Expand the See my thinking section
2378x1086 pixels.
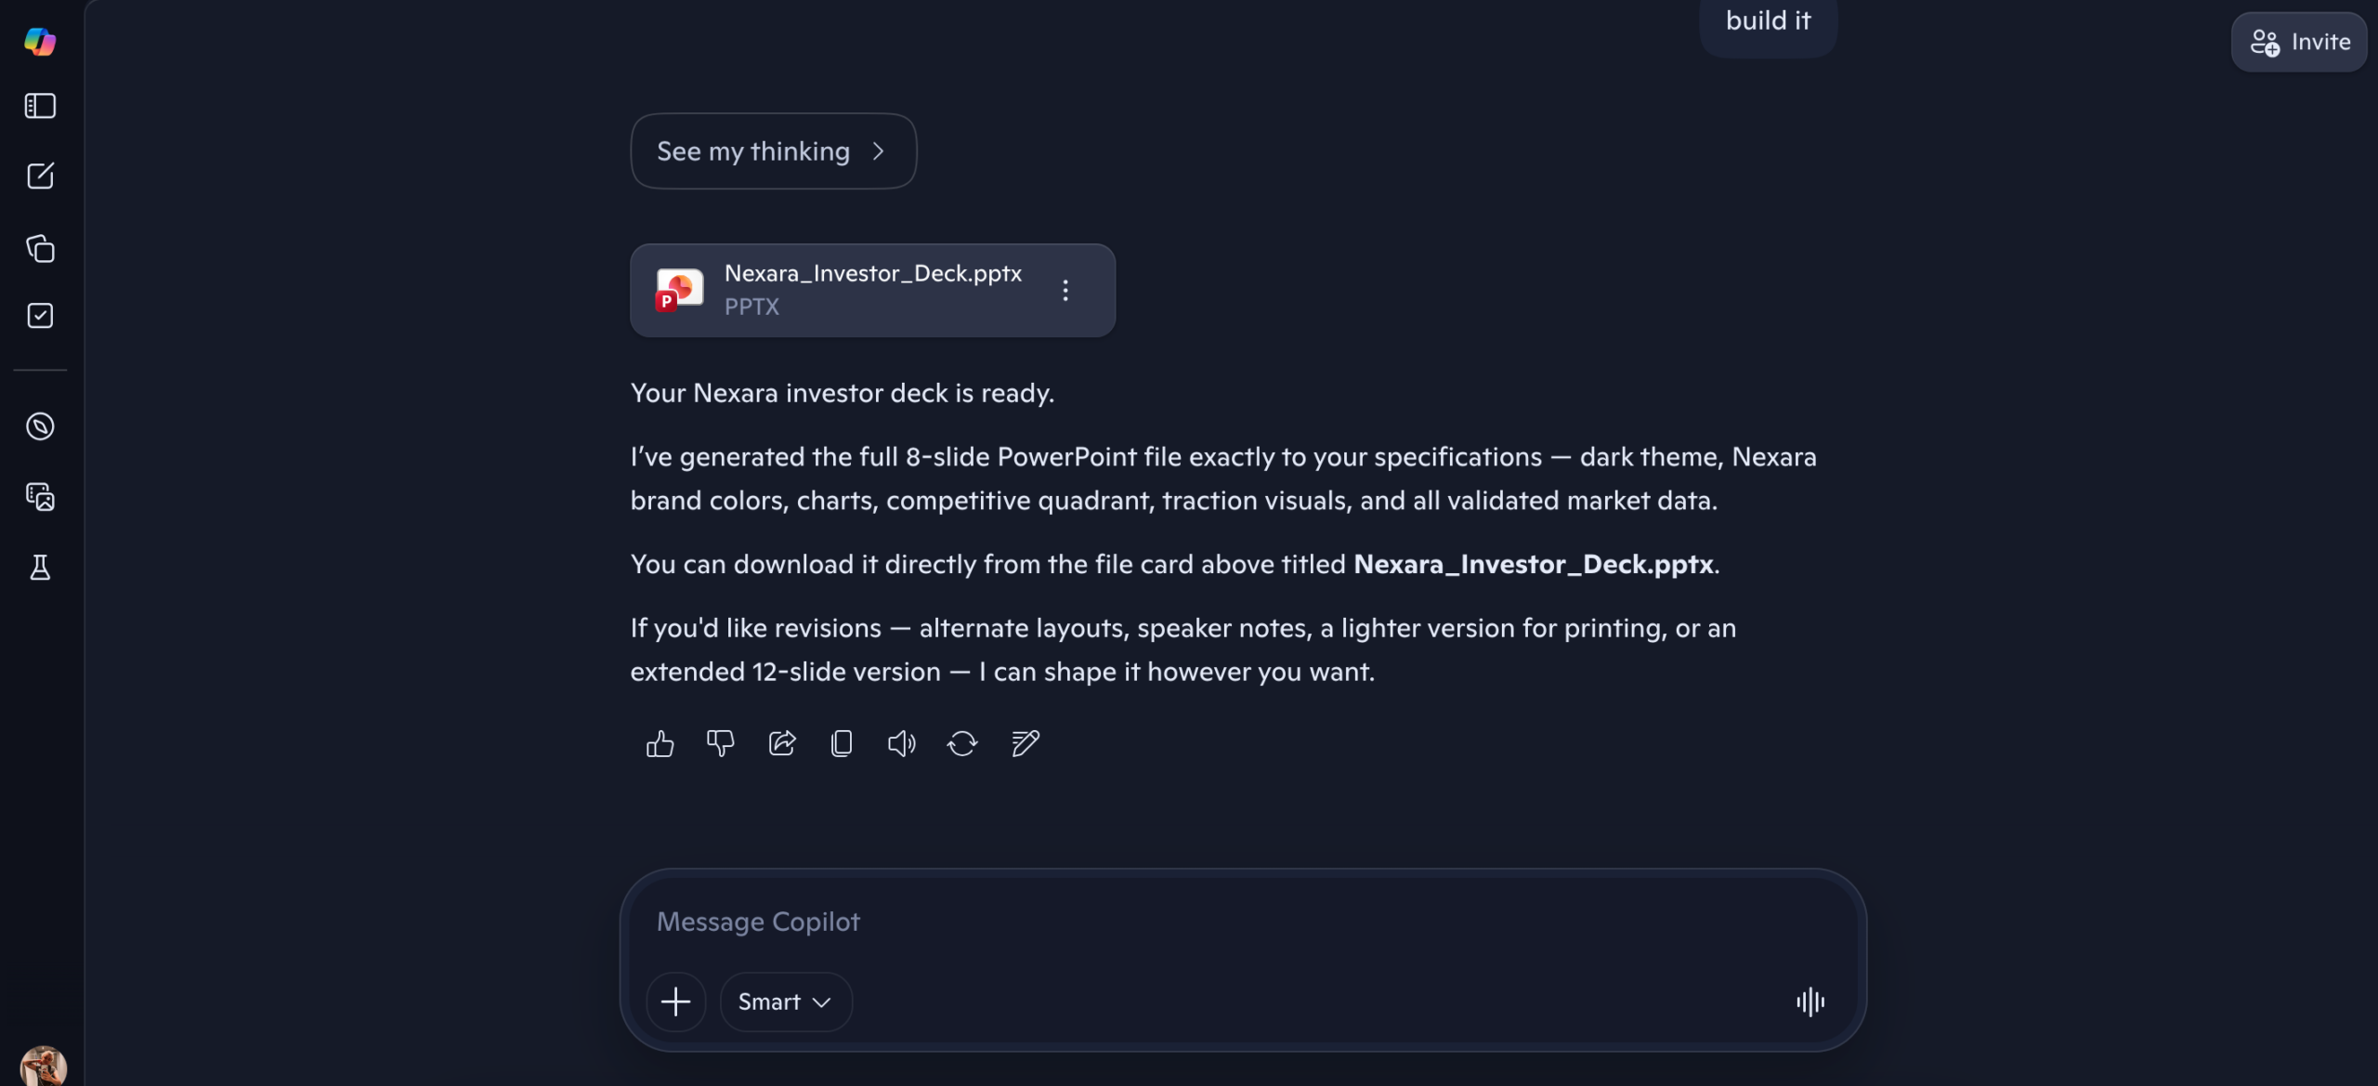point(773,151)
